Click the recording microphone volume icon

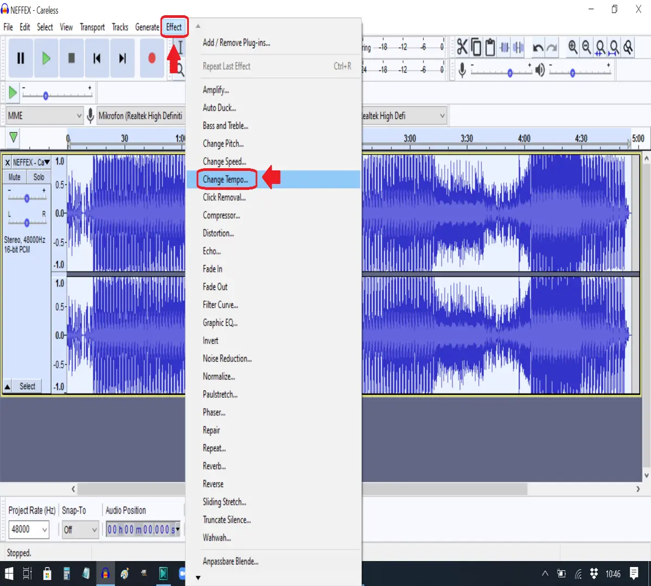coord(462,69)
